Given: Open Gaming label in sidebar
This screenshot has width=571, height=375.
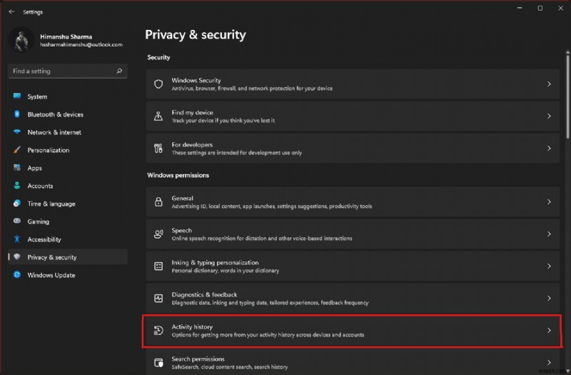Looking at the screenshot, I should [x=39, y=221].
